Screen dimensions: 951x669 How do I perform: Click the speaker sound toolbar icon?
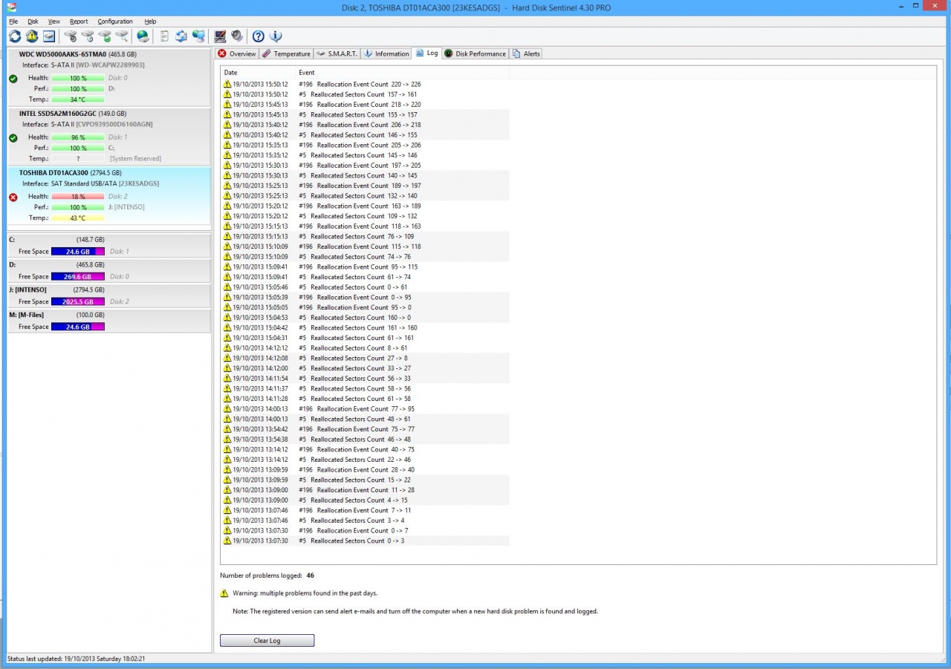(x=237, y=36)
